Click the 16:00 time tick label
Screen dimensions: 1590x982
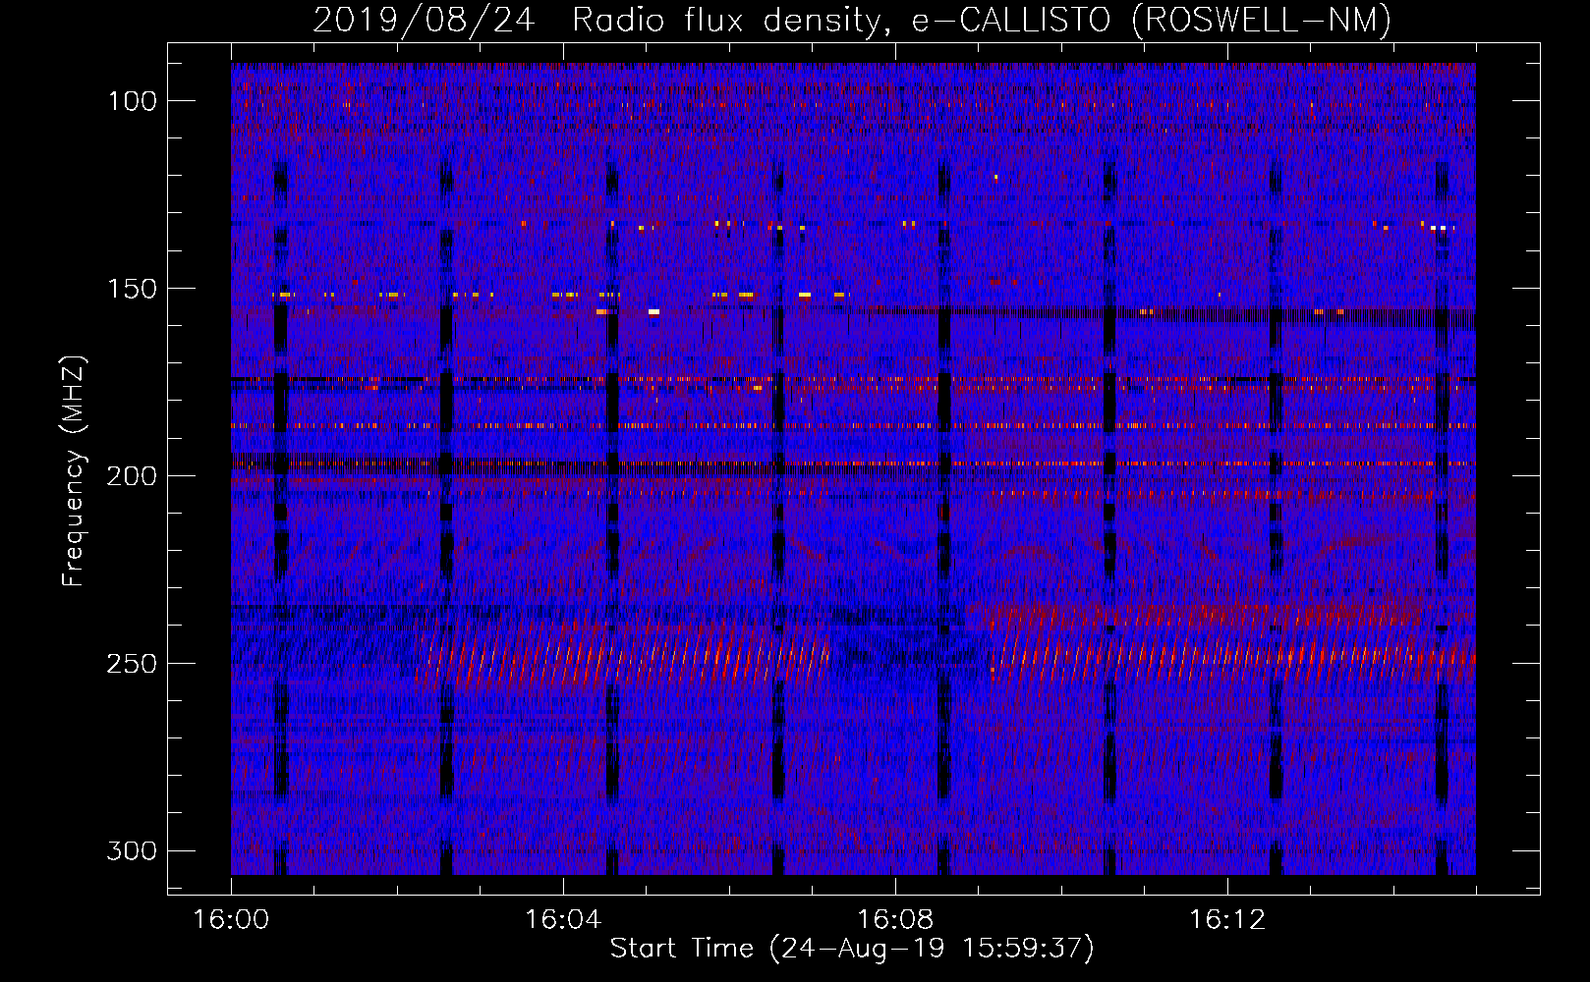pyautogui.click(x=231, y=920)
